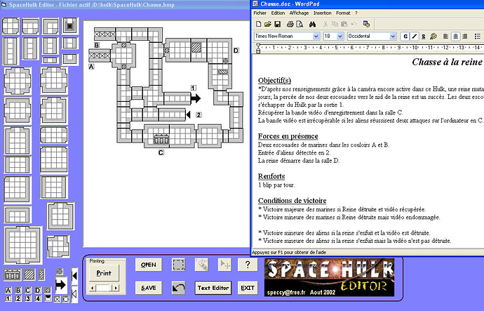Select the marker D label tile

(38, 290)
